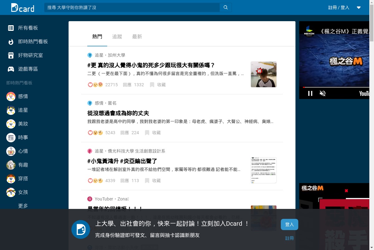Open post #小鬼黃鴻升 #炎亞綸出聲了

[x=122, y=161]
